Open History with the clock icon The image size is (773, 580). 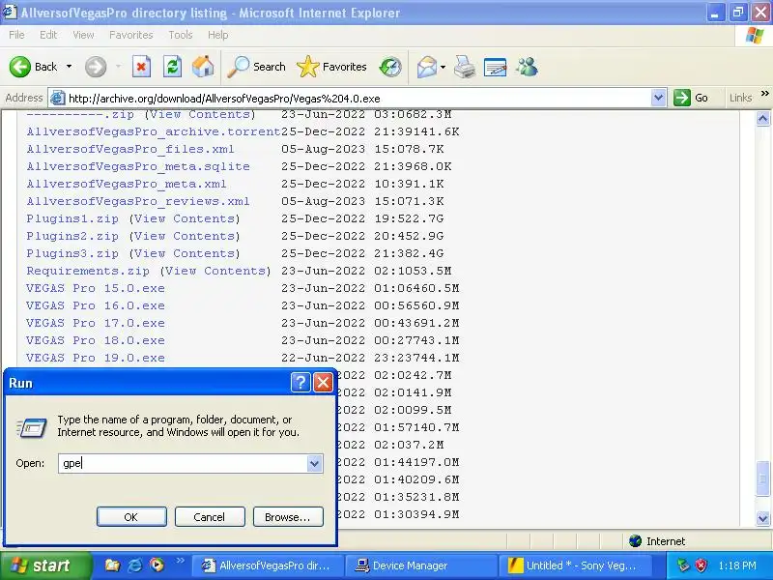(x=390, y=67)
